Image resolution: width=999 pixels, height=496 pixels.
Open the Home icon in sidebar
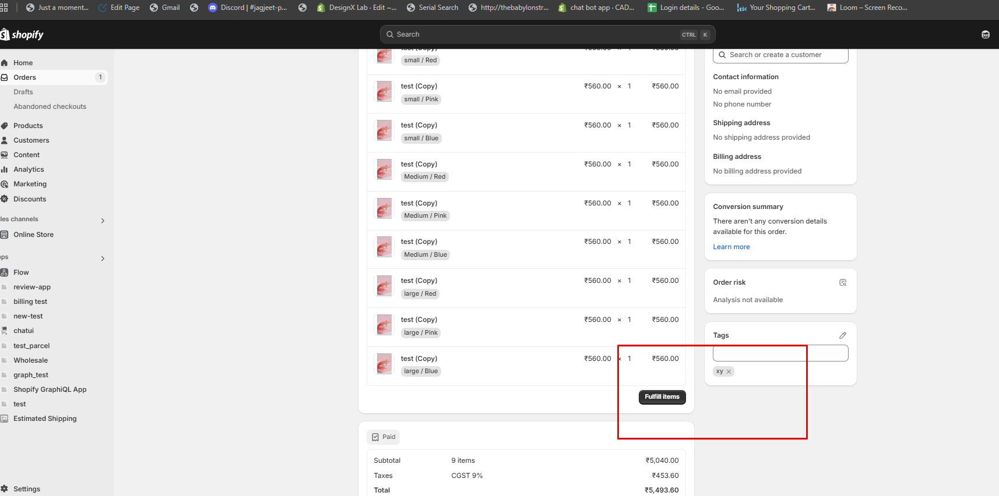4,63
